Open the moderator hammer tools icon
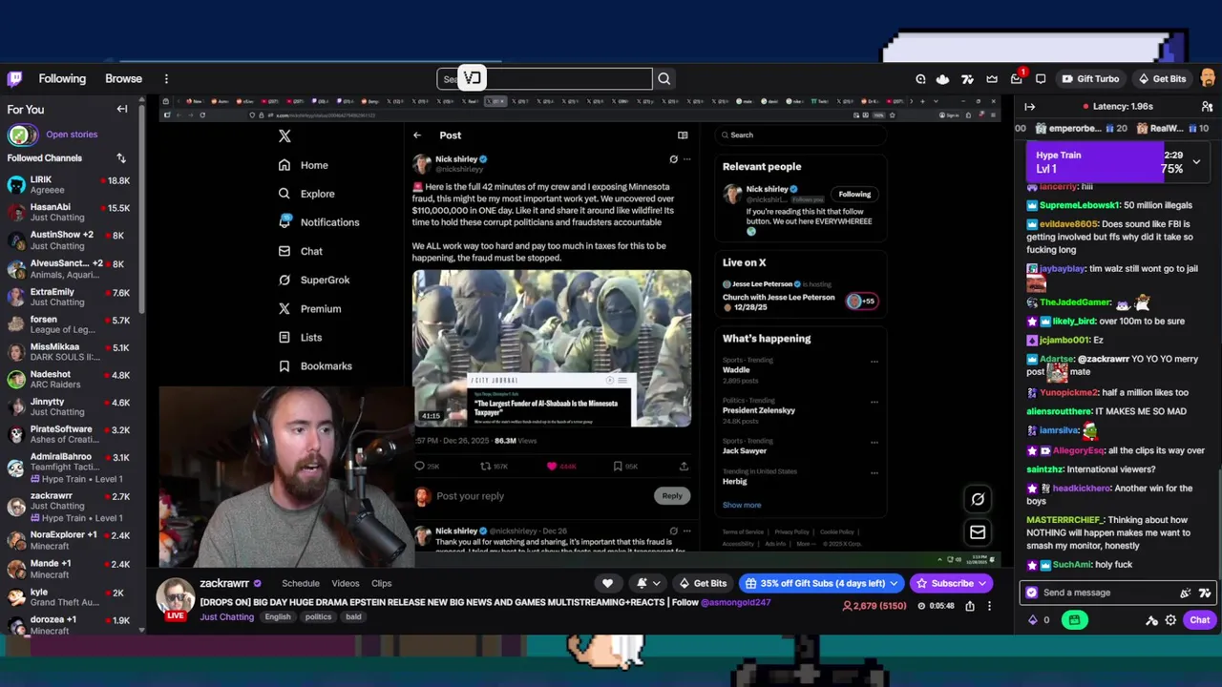Screen dimensions: 1222x687 (x=1151, y=620)
